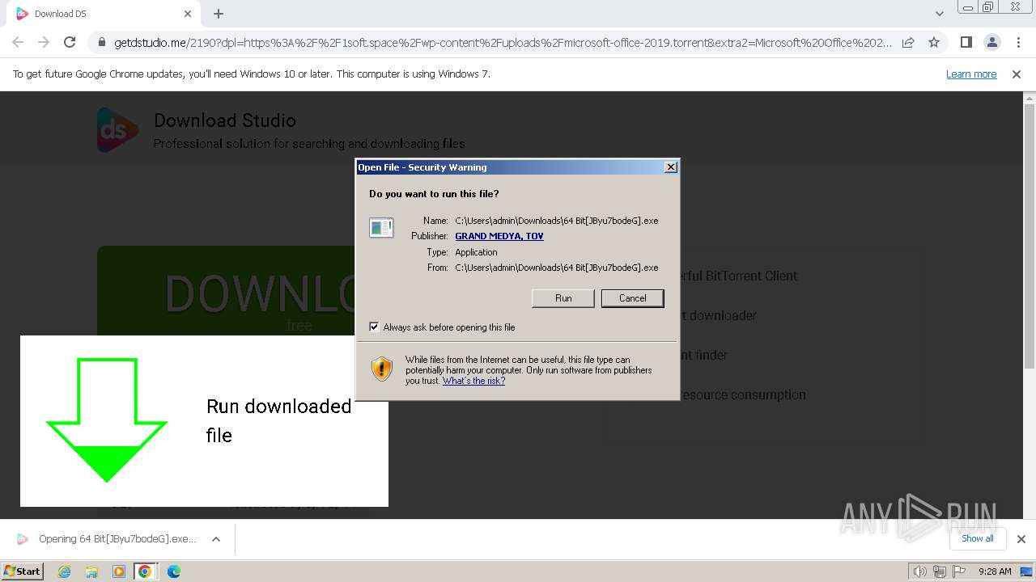This screenshot has width=1036, height=582.
Task: Go back to previous page in Chrome
Action: [x=18, y=42]
